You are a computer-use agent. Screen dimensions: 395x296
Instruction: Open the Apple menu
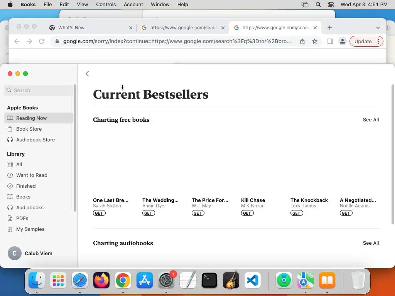pyautogui.click(x=10, y=5)
